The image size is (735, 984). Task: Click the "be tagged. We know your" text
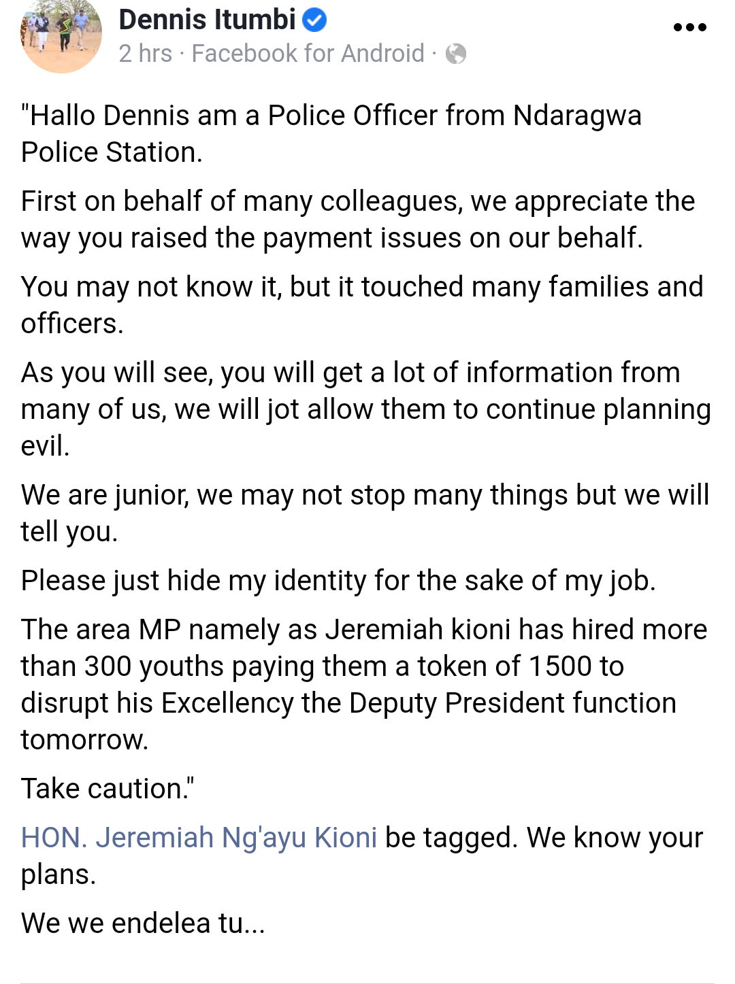tap(544, 838)
